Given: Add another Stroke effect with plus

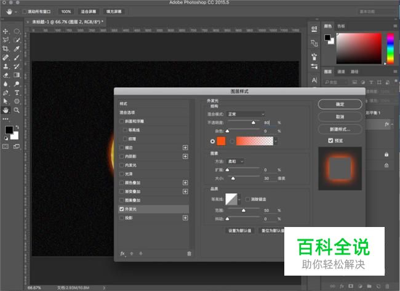Looking at the screenshot, I should (x=185, y=148).
